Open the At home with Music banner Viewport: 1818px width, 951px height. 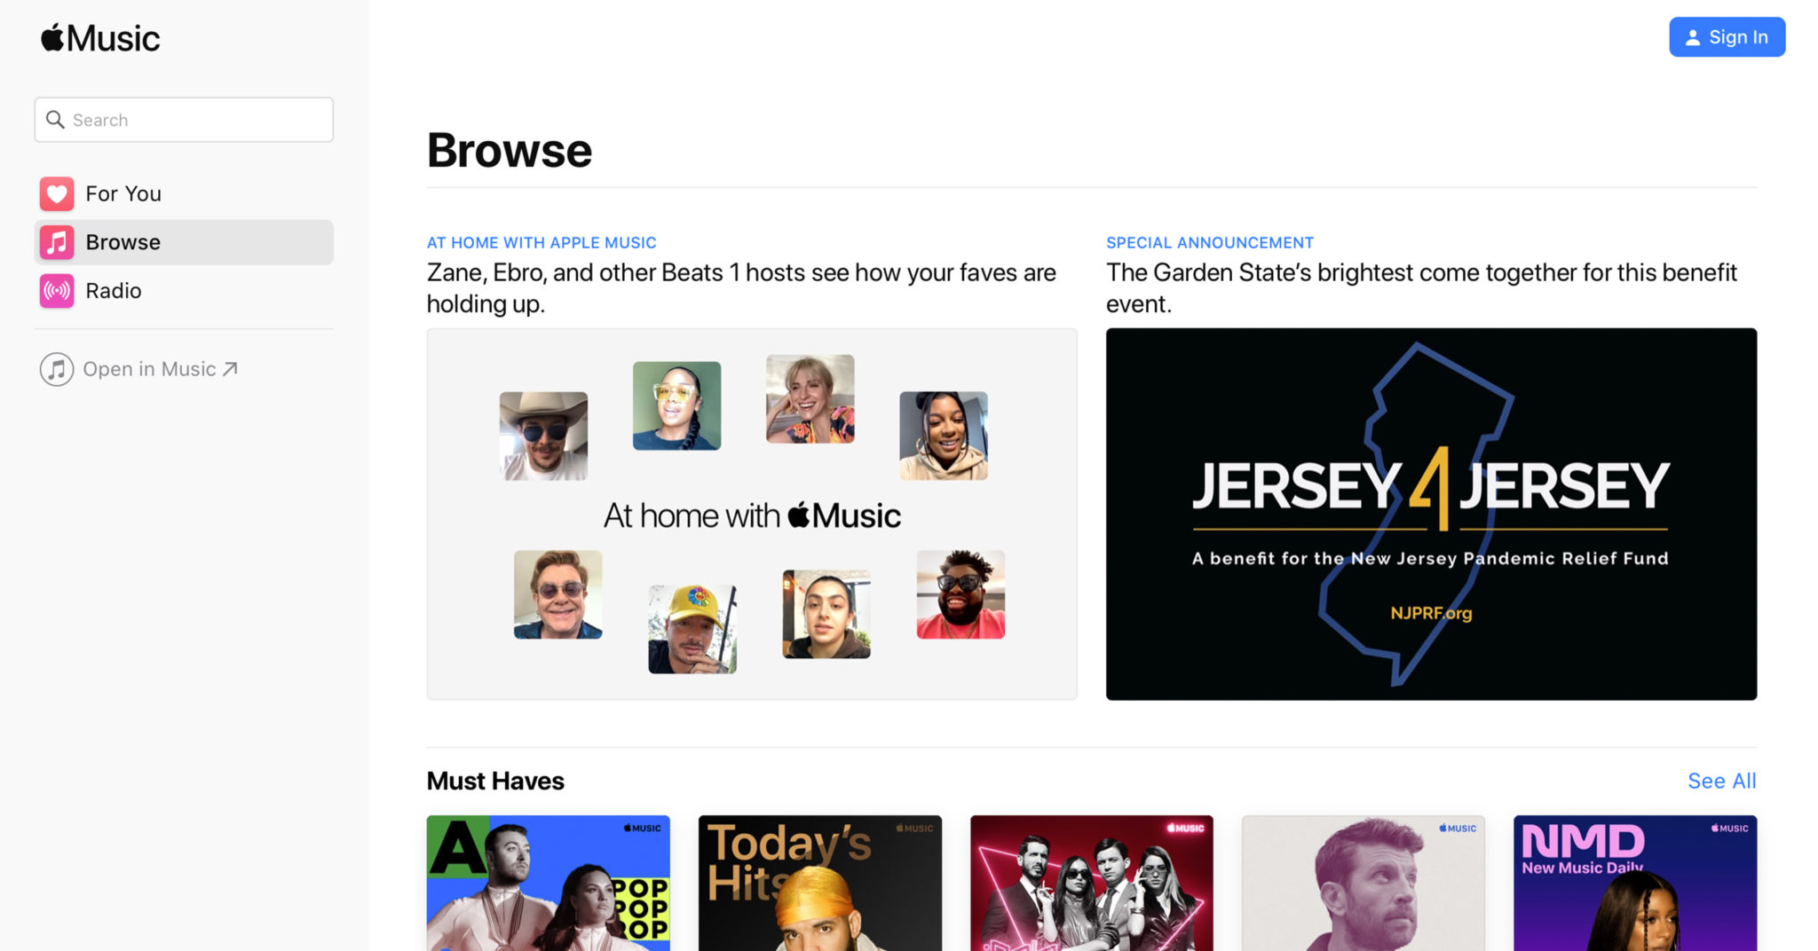[752, 515]
